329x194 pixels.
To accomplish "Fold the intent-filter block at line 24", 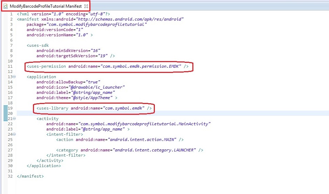I will pyautogui.click(x=14, y=134).
